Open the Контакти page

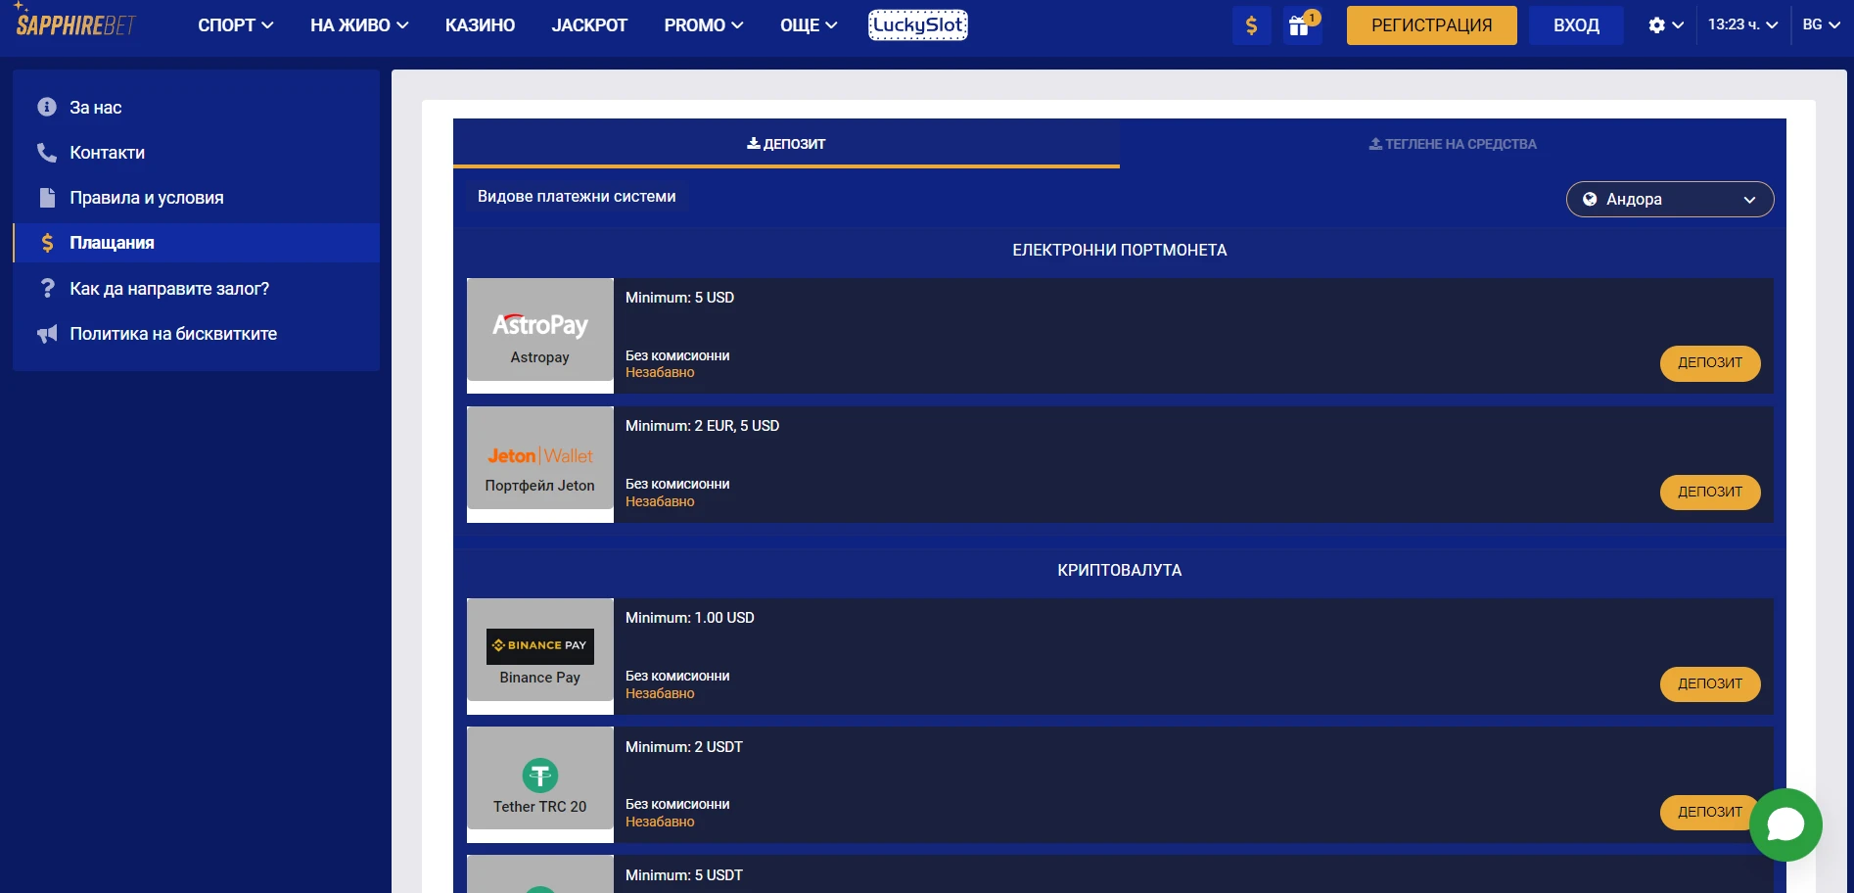coord(107,153)
